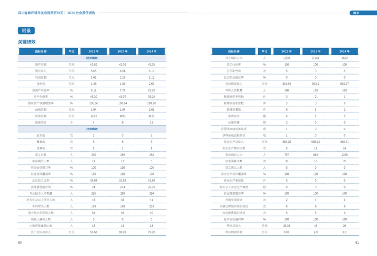Image resolution: width=377 pixels, height=256 pixels.
Task: Click the 国有资产保值增值率 indicator label
Action: (41, 103)
